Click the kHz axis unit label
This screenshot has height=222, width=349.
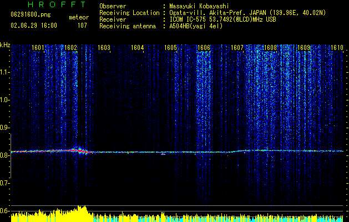5,45
